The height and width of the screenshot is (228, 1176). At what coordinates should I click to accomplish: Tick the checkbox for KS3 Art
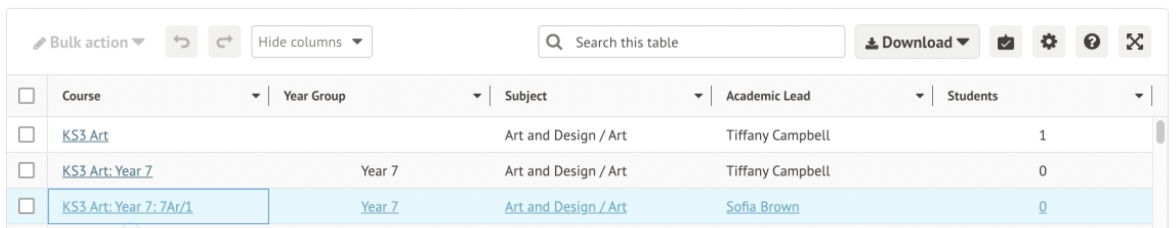[x=26, y=135]
